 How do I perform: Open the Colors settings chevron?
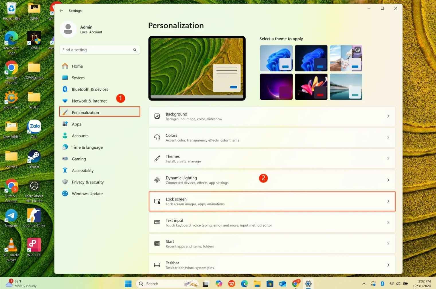pos(388,137)
